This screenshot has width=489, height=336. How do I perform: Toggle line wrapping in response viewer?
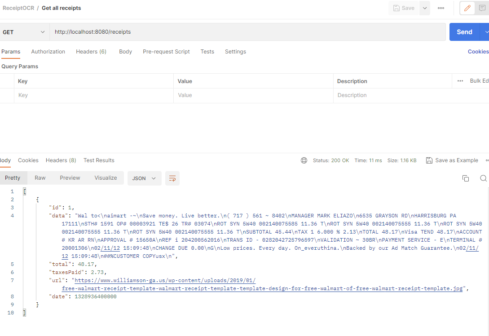172,178
